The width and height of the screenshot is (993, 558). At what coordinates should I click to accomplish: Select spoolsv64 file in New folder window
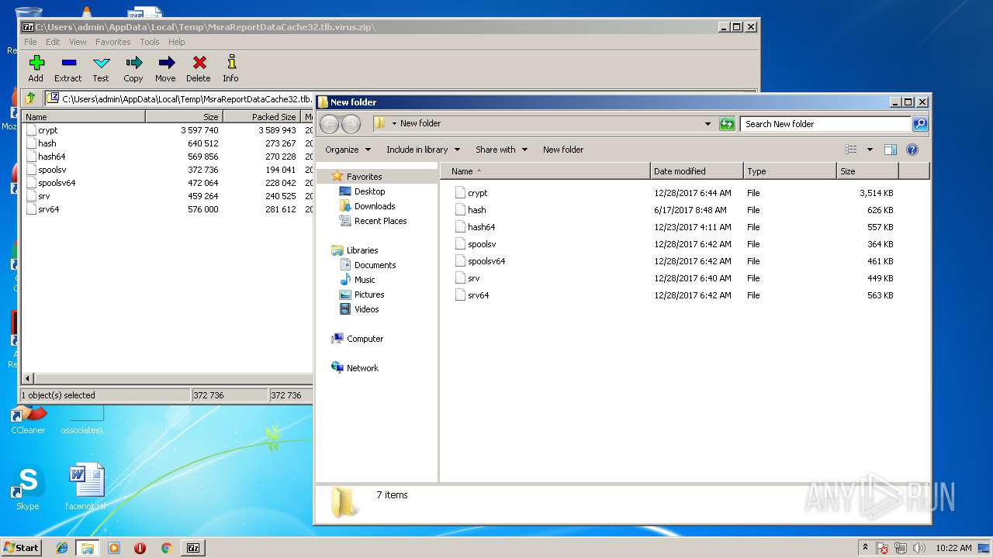tap(486, 261)
